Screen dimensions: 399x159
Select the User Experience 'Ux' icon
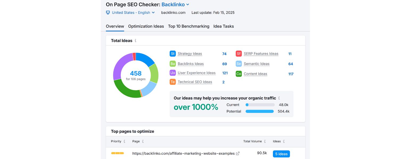coord(173,73)
